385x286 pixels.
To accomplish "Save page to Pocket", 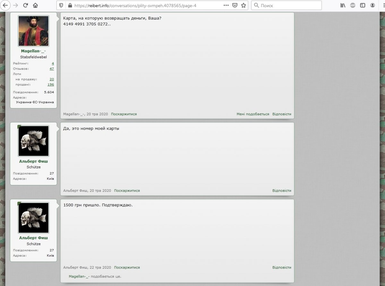I will tap(235, 5).
